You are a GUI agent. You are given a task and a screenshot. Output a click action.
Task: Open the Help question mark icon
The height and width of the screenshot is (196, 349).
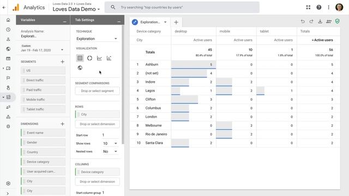[x=318, y=7]
